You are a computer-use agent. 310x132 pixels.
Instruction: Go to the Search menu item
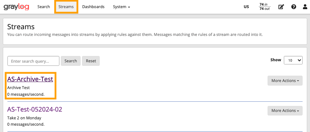pyautogui.click(x=44, y=7)
